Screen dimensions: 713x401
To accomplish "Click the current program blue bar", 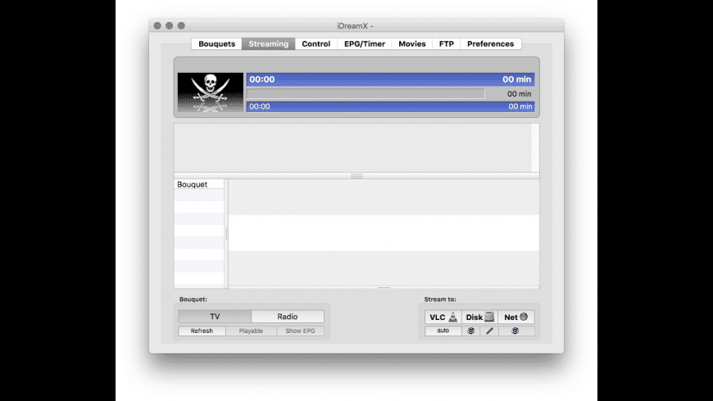I will click(x=391, y=79).
